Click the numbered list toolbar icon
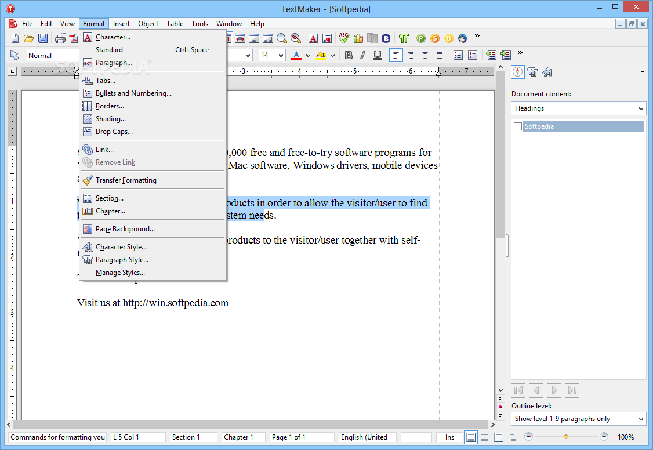This screenshot has width=653, height=450. click(473, 55)
